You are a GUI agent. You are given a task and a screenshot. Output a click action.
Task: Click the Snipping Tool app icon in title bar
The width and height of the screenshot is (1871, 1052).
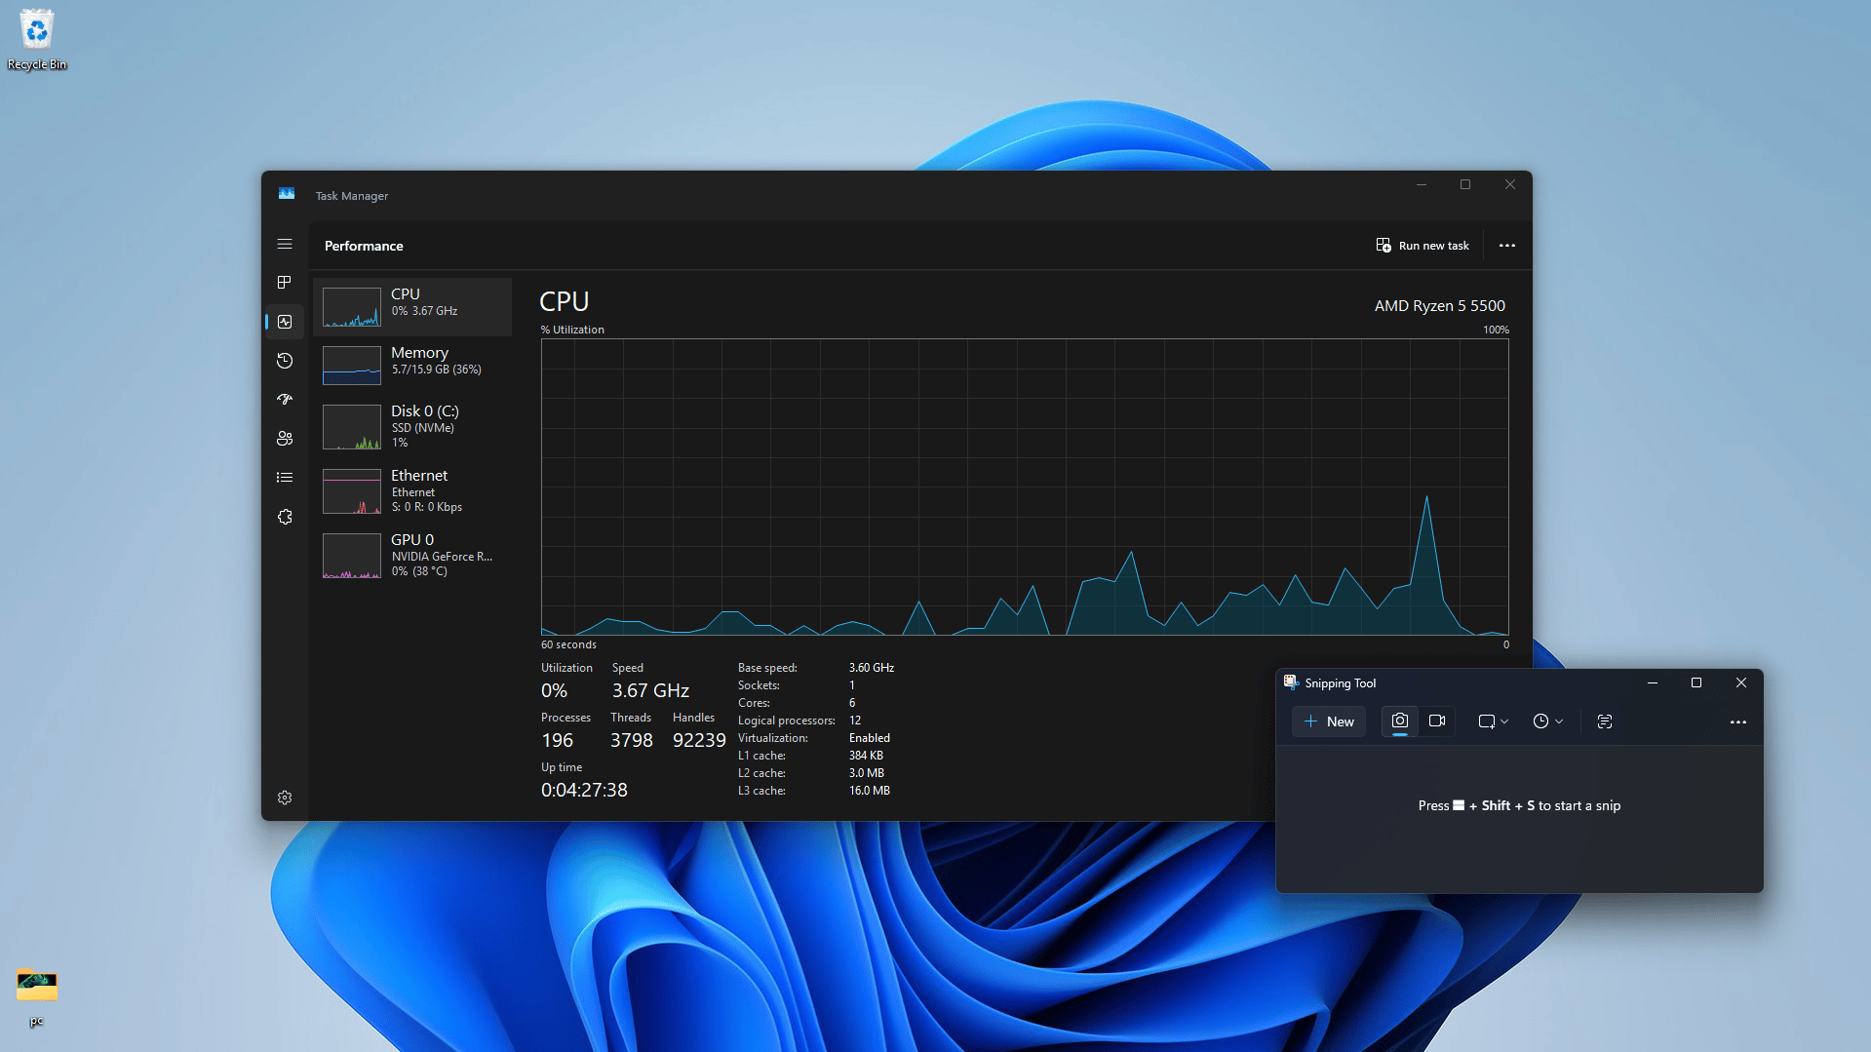point(1291,682)
